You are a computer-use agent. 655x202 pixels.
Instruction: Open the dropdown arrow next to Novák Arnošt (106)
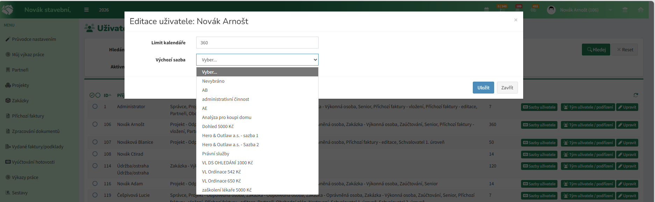[x=611, y=10]
